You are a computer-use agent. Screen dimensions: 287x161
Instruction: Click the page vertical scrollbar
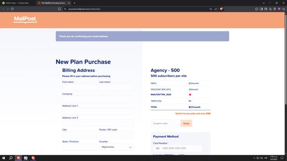[286, 59]
